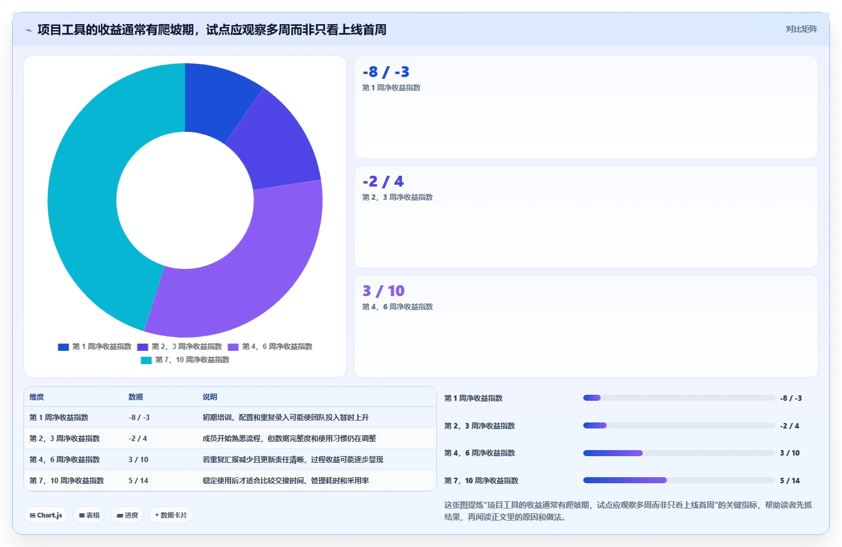Click progress bar for 第 1 周净收益指数
842x547 pixels.
679,398
